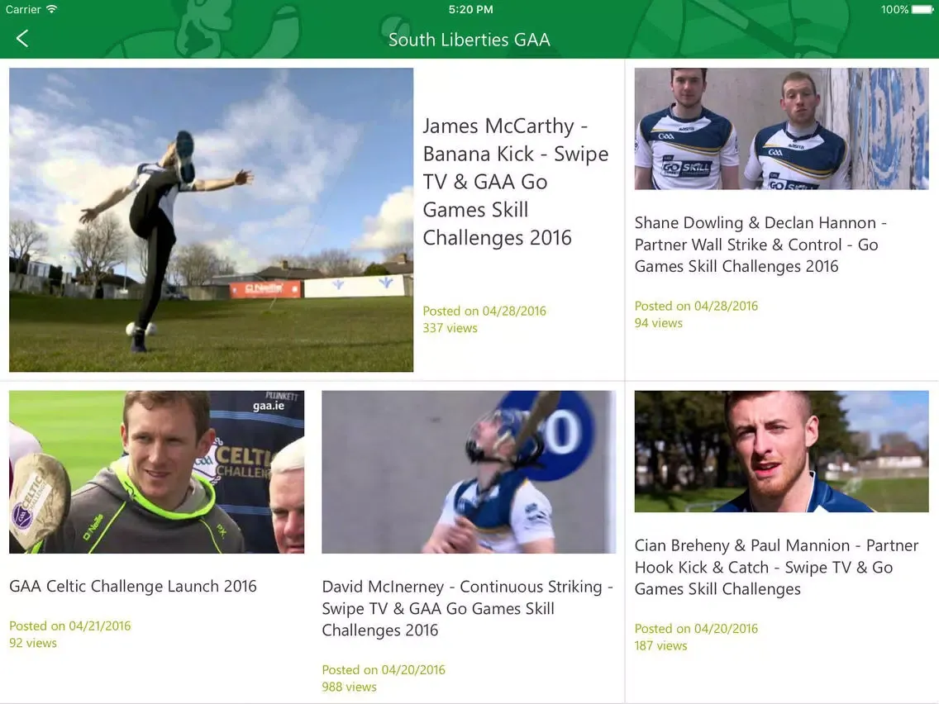
Task: Open Shane Dowling & Declan Hannon video title
Action: (x=760, y=245)
